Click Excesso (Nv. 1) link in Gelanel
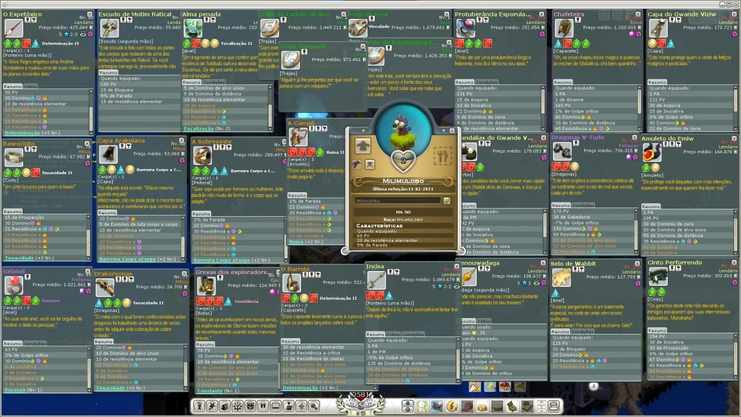This screenshot has width=741, height=417. point(24,390)
